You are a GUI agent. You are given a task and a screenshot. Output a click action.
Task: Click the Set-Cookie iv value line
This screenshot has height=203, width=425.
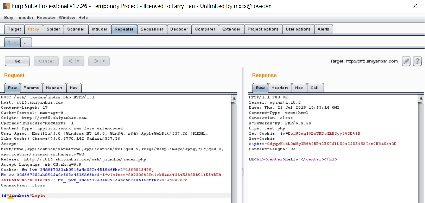(305, 133)
